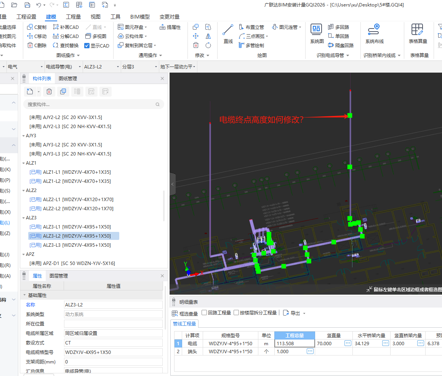Switch to the 图纸管理 tab
Viewport: 442px width, 376px height.
coord(68,78)
